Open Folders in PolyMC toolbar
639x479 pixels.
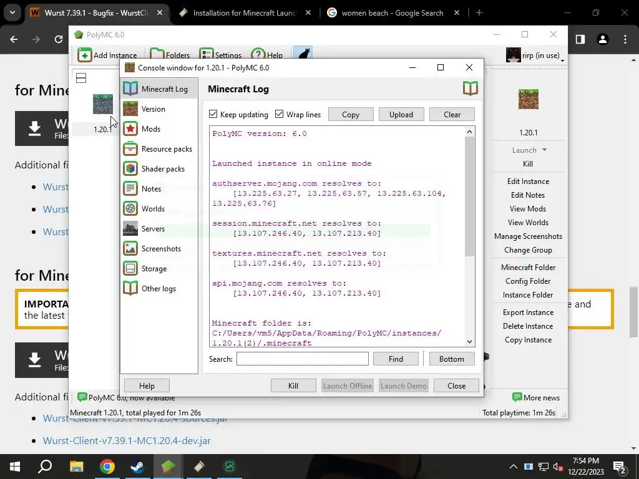tap(170, 55)
